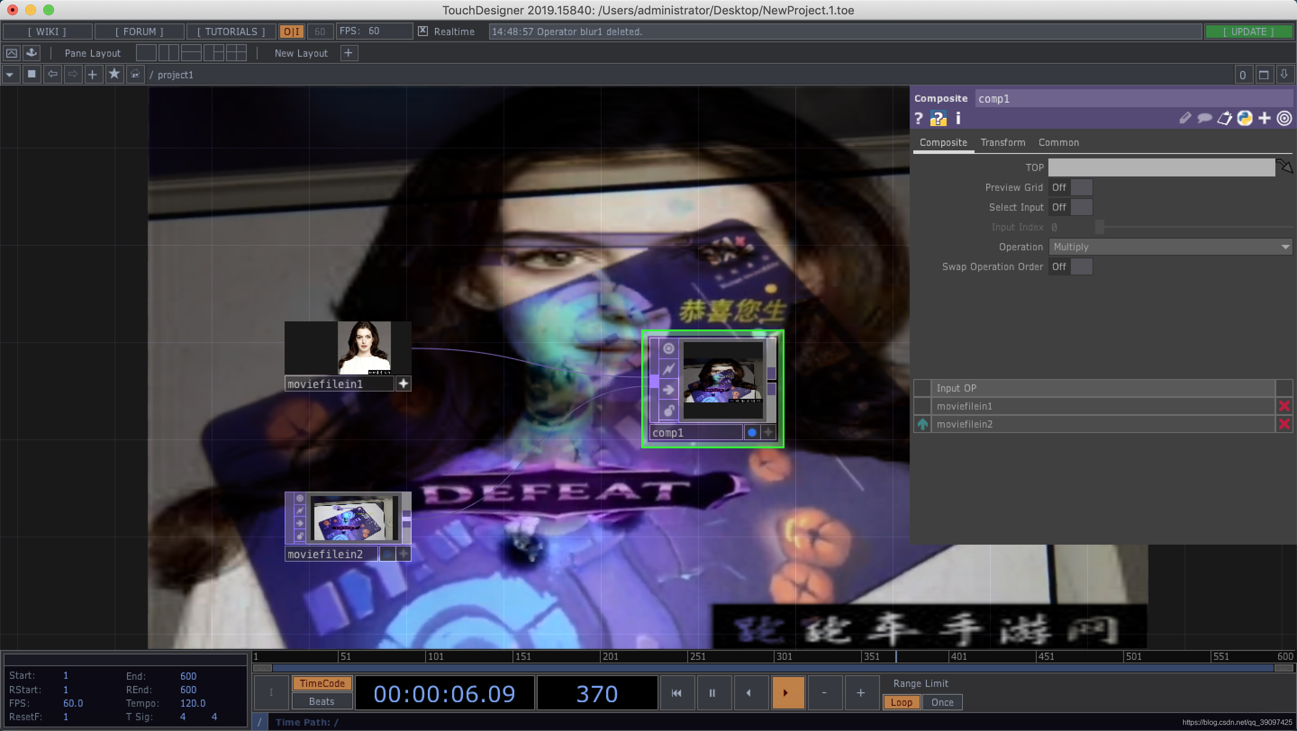Remove moviefilein1 input with red X
Image resolution: width=1297 pixels, height=731 pixels.
coord(1284,406)
